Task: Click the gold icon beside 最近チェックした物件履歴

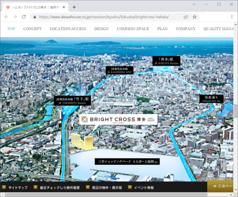Action: point(36,187)
